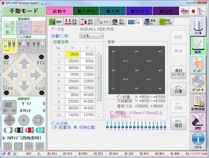
Task: Open the システム info icon
Action: pos(198,141)
